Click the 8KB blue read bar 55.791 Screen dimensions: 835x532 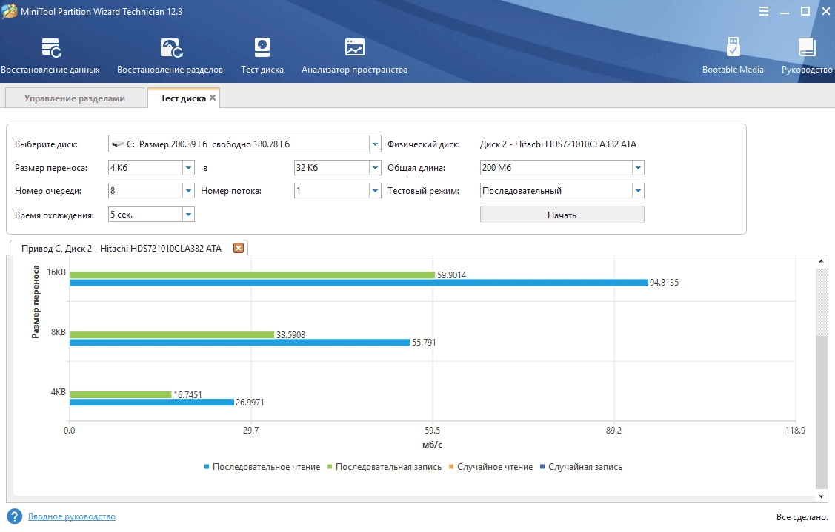[x=239, y=343]
